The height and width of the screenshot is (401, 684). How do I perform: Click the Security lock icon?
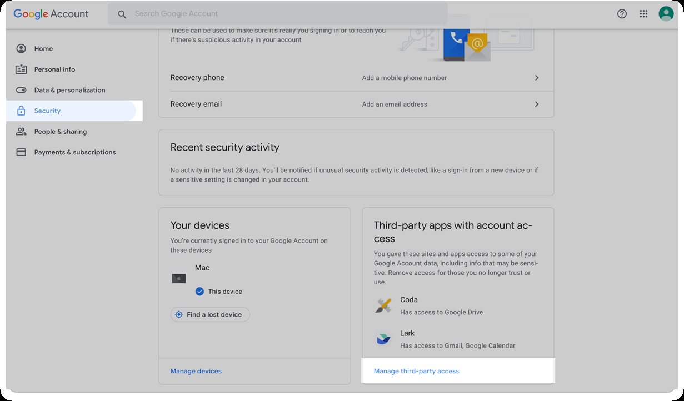pos(21,111)
